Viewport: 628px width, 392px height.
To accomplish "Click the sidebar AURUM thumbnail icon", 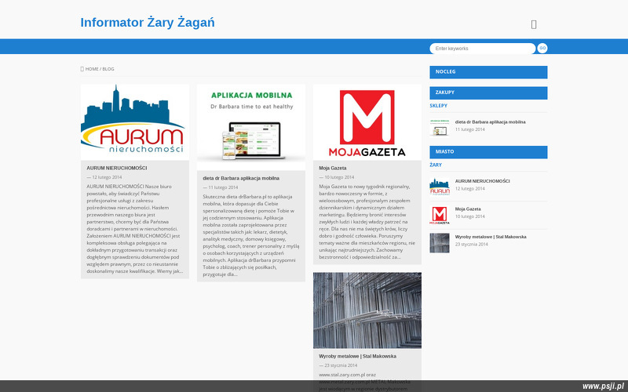I will [x=440, y=187].
